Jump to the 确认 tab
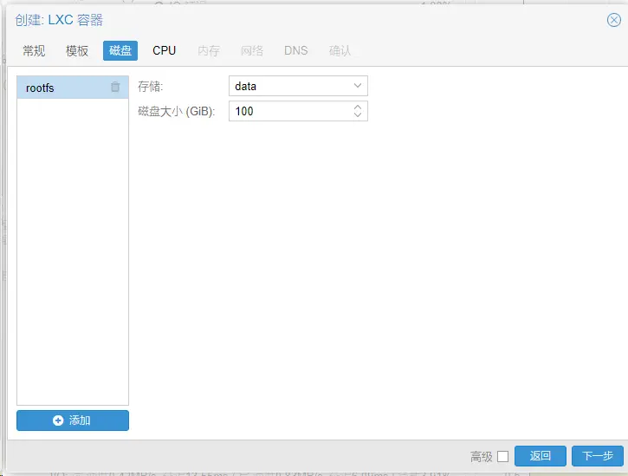The image size is (628, 476). click(x=340, y=50)
